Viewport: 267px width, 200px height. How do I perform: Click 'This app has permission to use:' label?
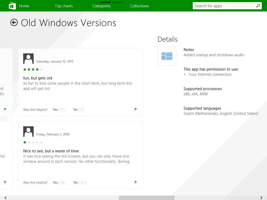211,69
